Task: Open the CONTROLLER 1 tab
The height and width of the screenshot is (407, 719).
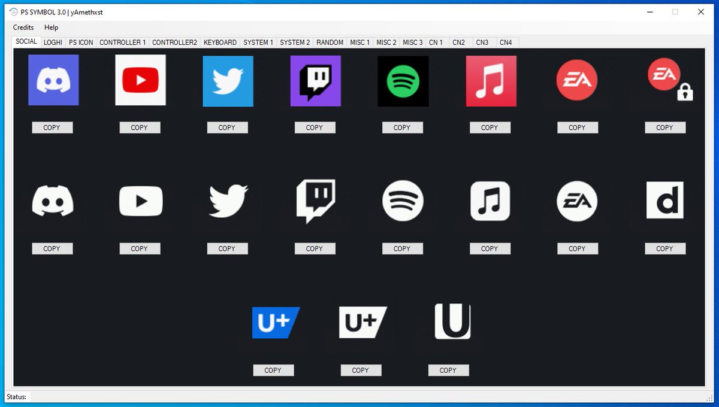Action: tap(123, 42)
